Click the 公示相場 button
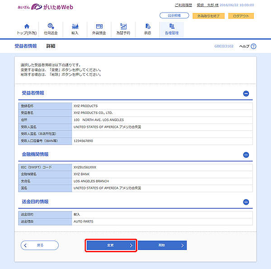Viewport: 271px width, 269px height. pyautogui.click(x=174, y=15)
